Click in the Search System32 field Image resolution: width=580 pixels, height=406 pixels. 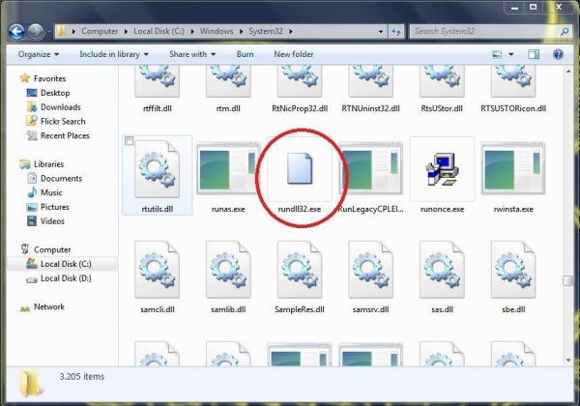pyautogui.click(x=484, y=32)
